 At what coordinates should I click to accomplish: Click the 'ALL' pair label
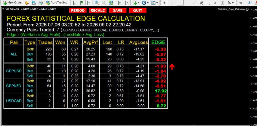point(14,54)
